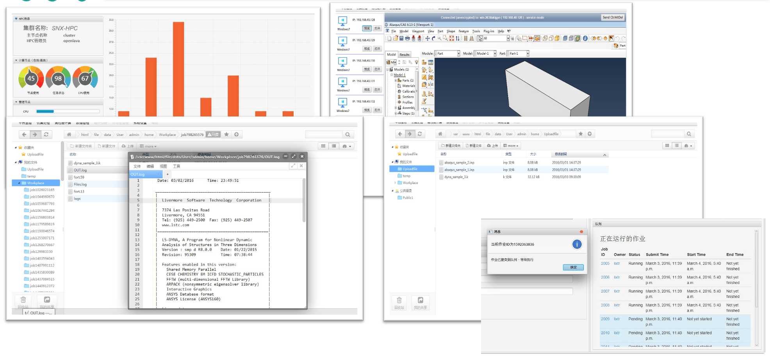Click 打开 for IP 192.168.40.129
The image size is (770, 358).
(377, 49)
